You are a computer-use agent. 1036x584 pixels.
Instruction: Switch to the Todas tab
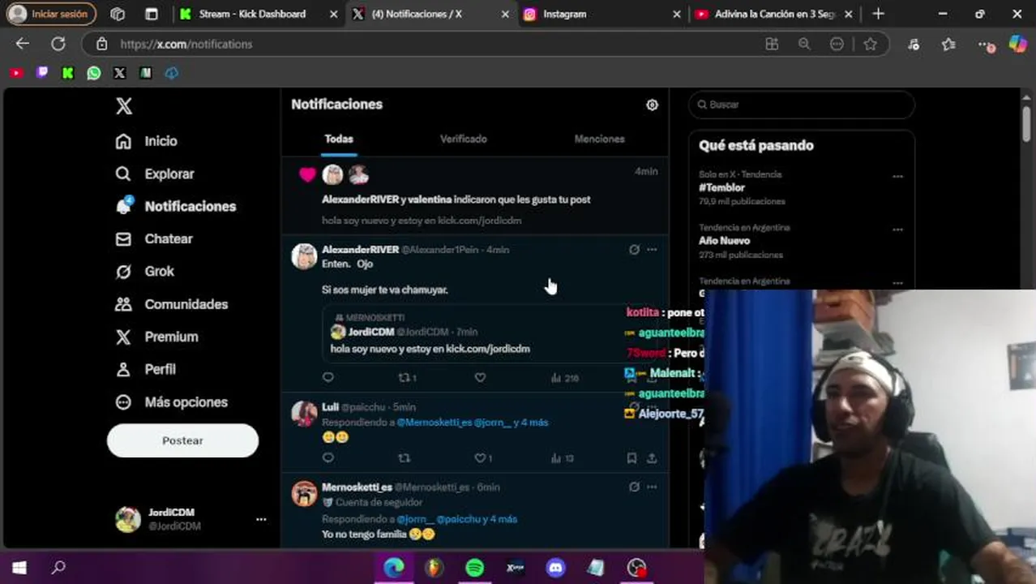tap(339, 139)
